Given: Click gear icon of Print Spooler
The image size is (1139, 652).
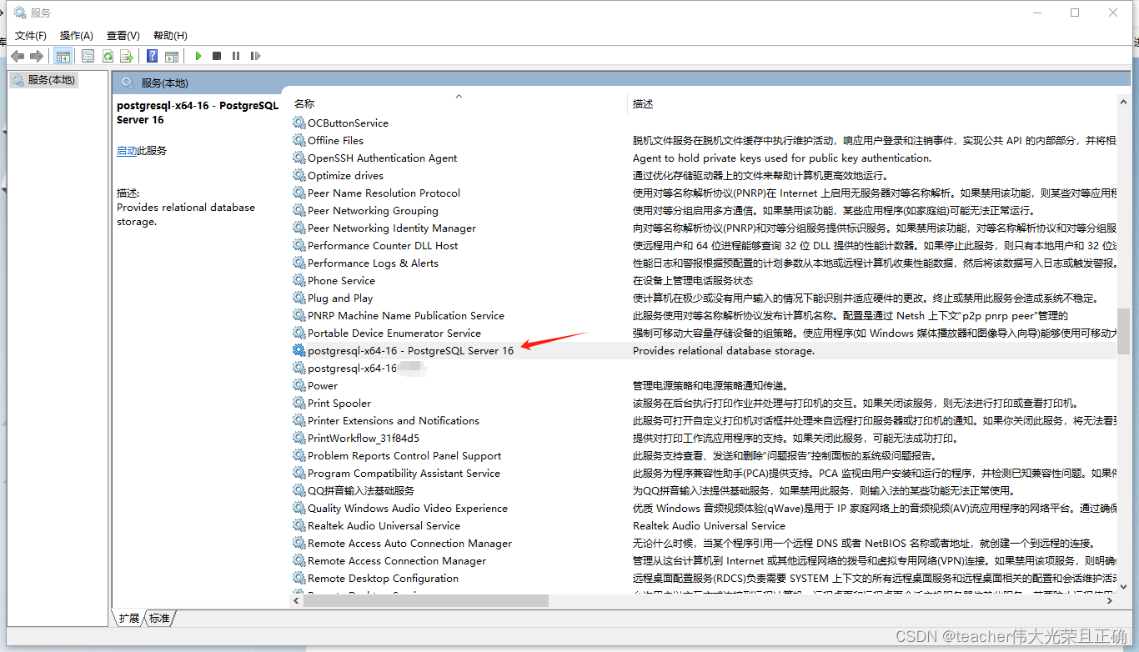Looking at the screenshot, I should pyautogui.click(x=299, y=403).
